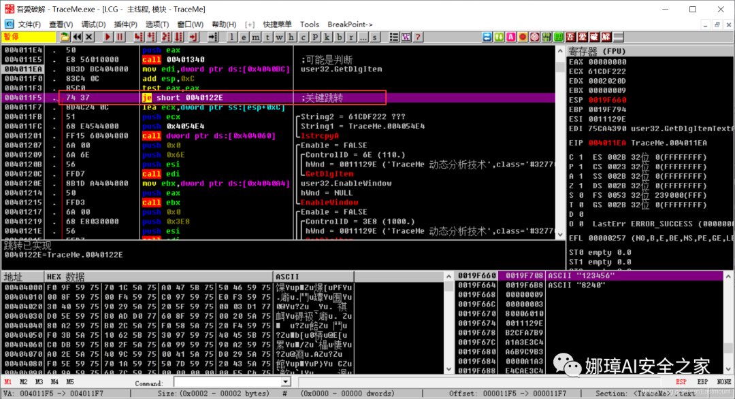
Task: Click the Step Over toolbar icon
Action: pos(151,37)
